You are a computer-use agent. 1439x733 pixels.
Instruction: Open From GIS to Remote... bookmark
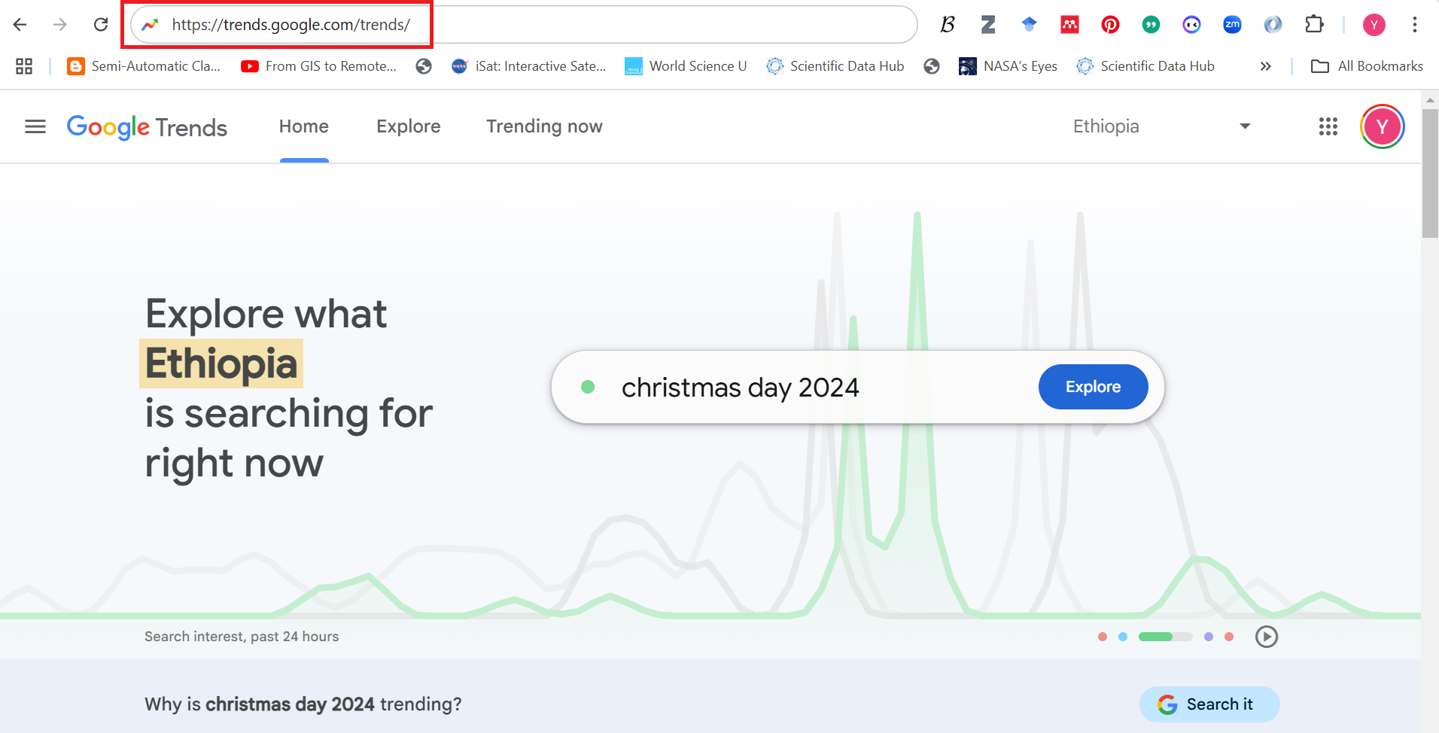click(318, 66)
